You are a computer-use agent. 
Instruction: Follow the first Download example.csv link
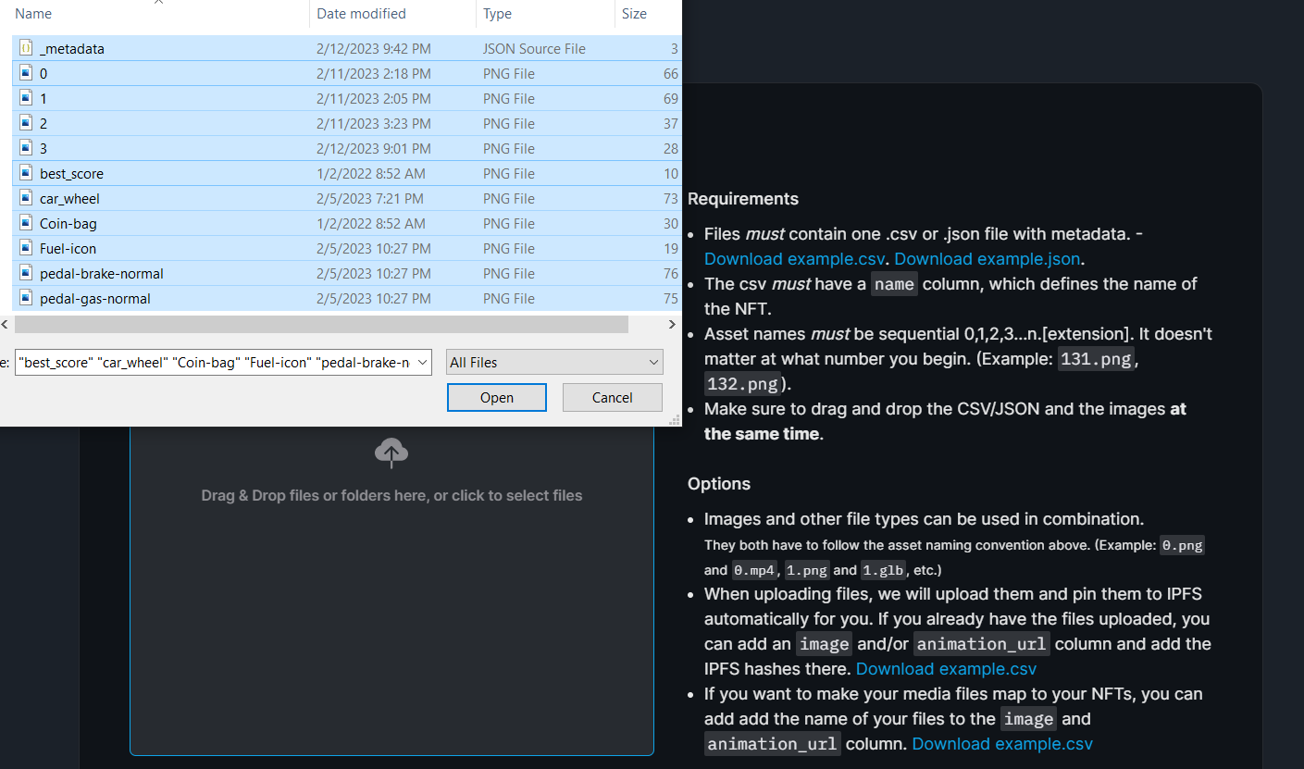tap(793, 259)
